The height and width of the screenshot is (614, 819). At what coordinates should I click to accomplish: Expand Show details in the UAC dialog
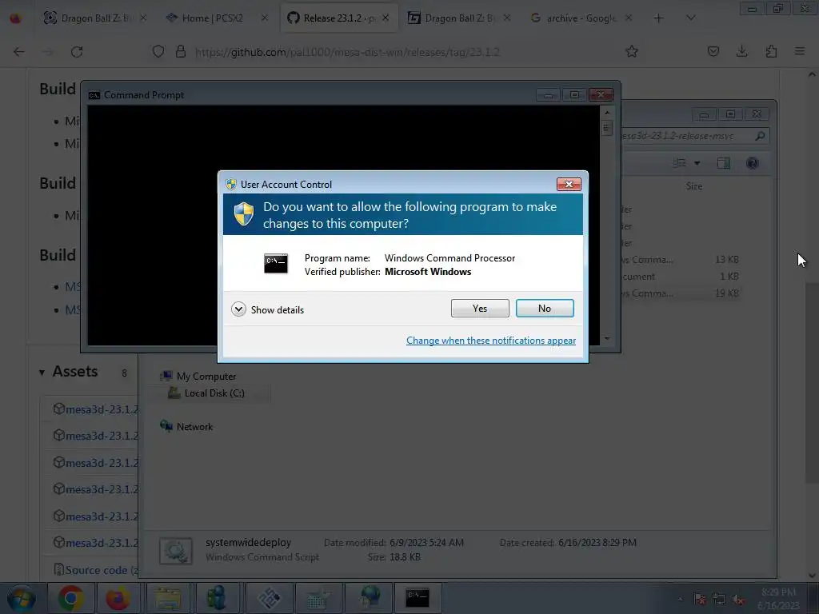[267, 309]
